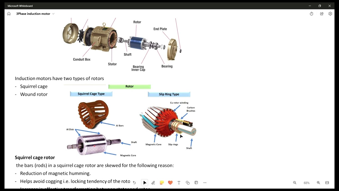Image resolution: width=339 pixels, height=191 pixels.
Task: Open whiteboard Settings gear
Action: 330,14
